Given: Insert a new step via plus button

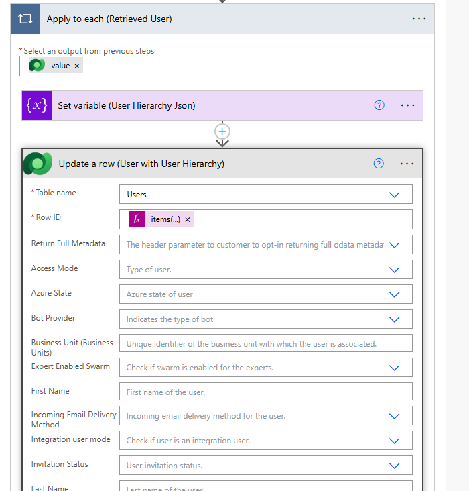Looking at the screenshot, I should point(222,131).
